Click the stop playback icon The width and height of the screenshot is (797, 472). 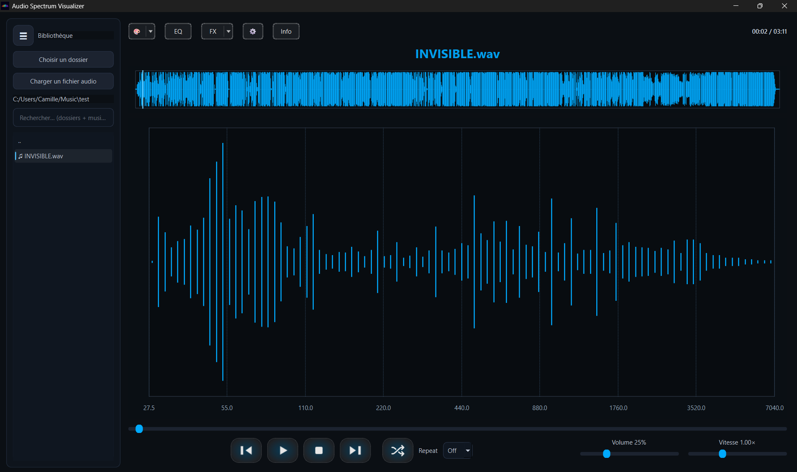[x=319, y=450]
